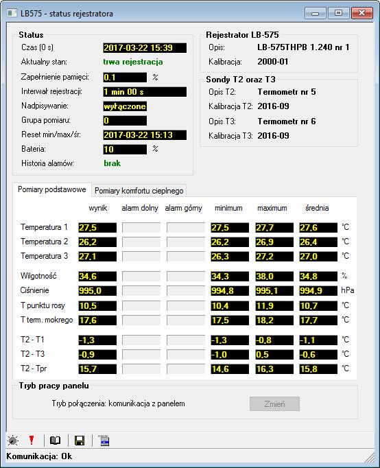The height and width of the screenshot is (468, 380).
Task: Click Reset min/max value 2017-03-22 15:13
Action: (x=145, y=135)
